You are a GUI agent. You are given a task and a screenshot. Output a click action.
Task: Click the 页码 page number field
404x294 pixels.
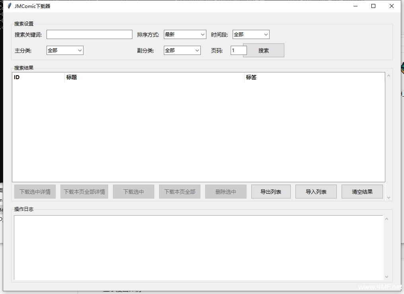click(238, 51)
